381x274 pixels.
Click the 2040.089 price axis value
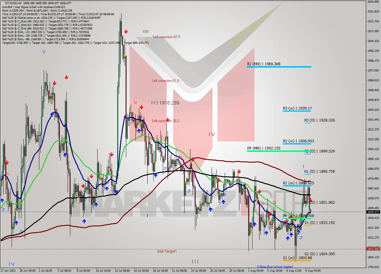[x=373, y=2]
